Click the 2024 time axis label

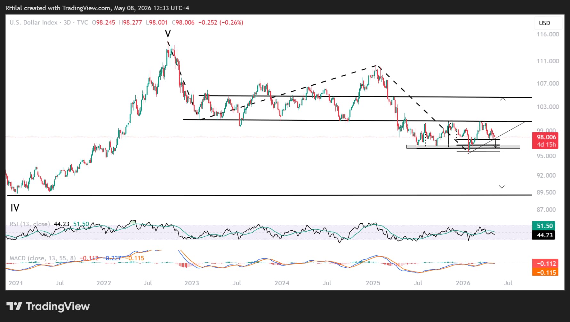(282, 283)
